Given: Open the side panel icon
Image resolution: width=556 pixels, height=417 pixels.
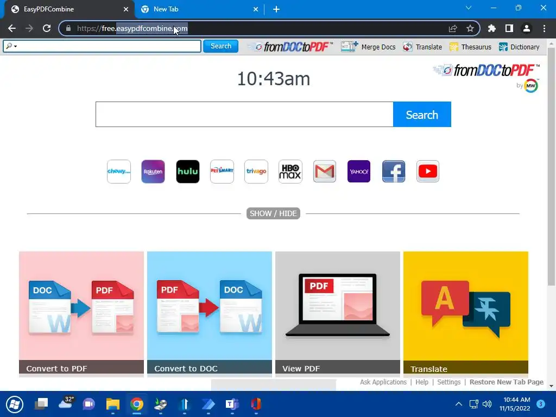Looking at the screenshot, I should (509, 28).
